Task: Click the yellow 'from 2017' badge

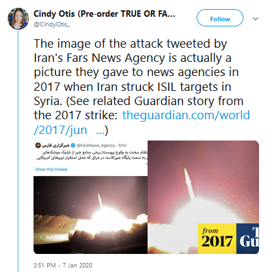Action: point(217,238)
